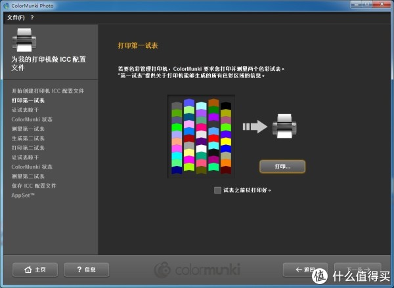
Task: Select the step 测量第二试表
Action: [28, 176]
